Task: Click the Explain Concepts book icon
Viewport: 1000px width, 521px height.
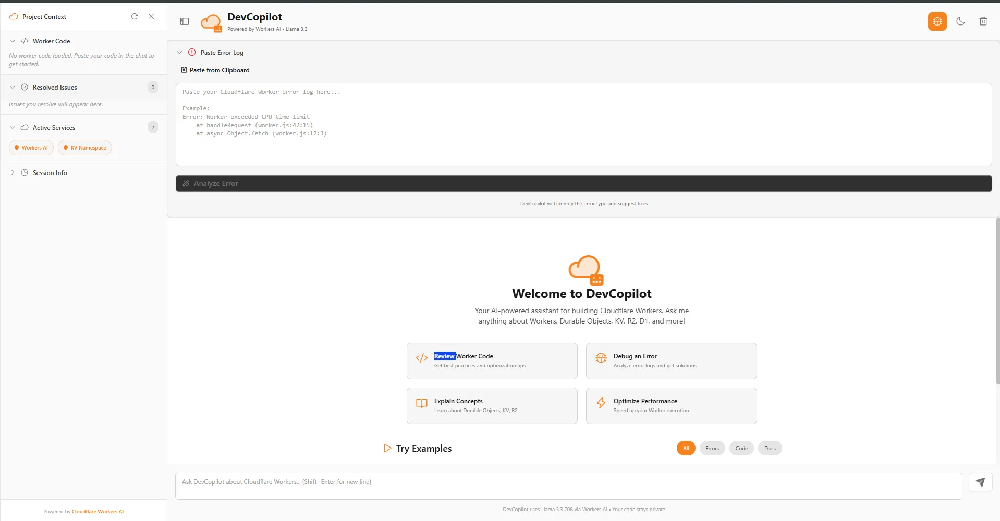Action: point(422,403)
